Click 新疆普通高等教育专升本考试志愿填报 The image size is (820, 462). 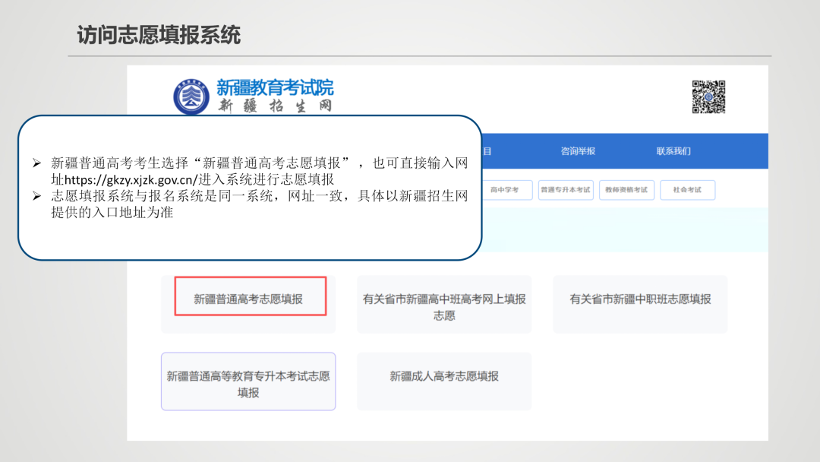[248, 381]
